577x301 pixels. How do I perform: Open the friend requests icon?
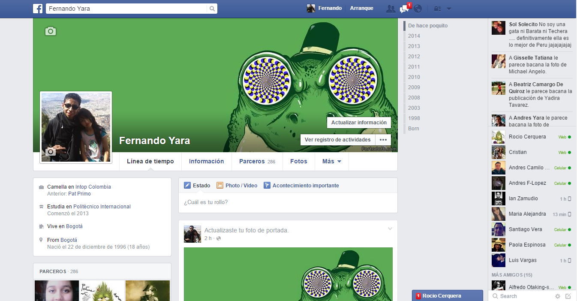tap(391, 9)
